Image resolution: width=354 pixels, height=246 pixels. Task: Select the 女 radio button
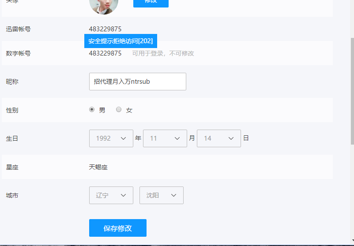119,110
